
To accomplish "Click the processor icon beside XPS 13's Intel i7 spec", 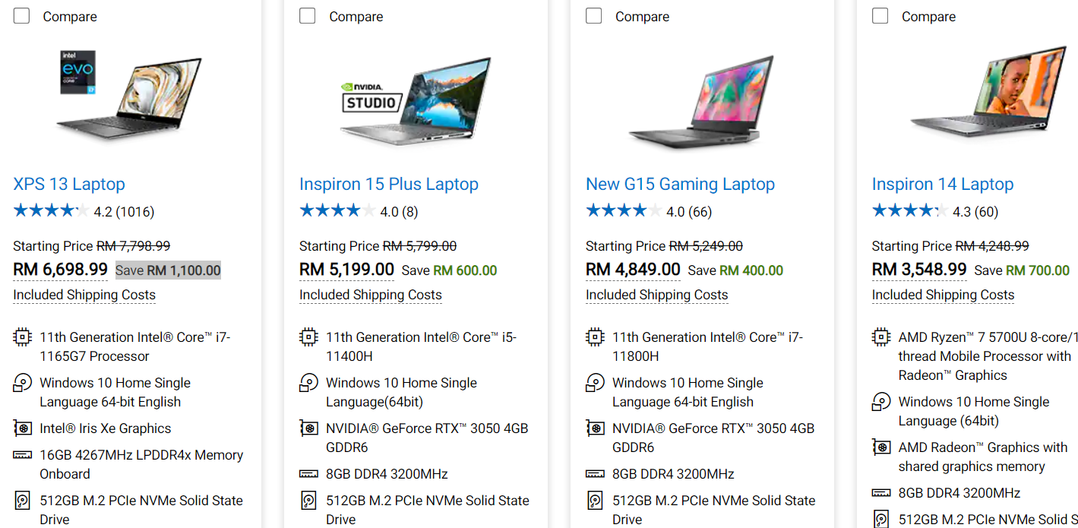I will pyautogui.click(x=22, y=337).
